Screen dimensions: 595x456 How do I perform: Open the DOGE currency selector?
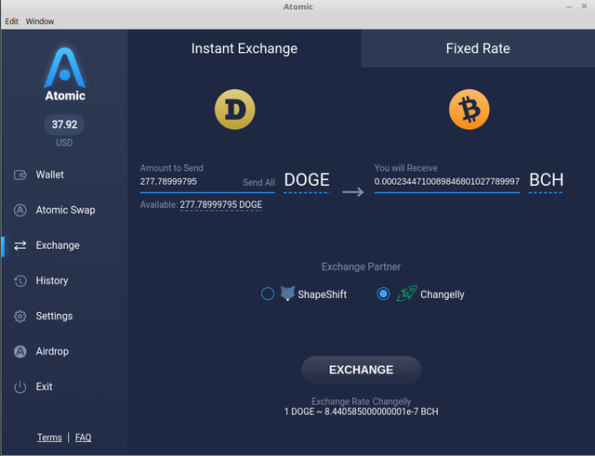click(307, 180)
